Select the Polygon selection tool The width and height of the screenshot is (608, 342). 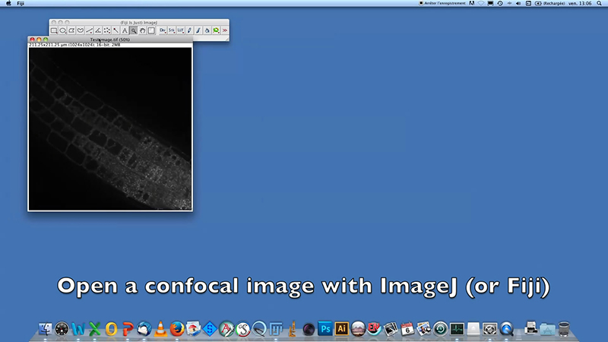point(71,30)
